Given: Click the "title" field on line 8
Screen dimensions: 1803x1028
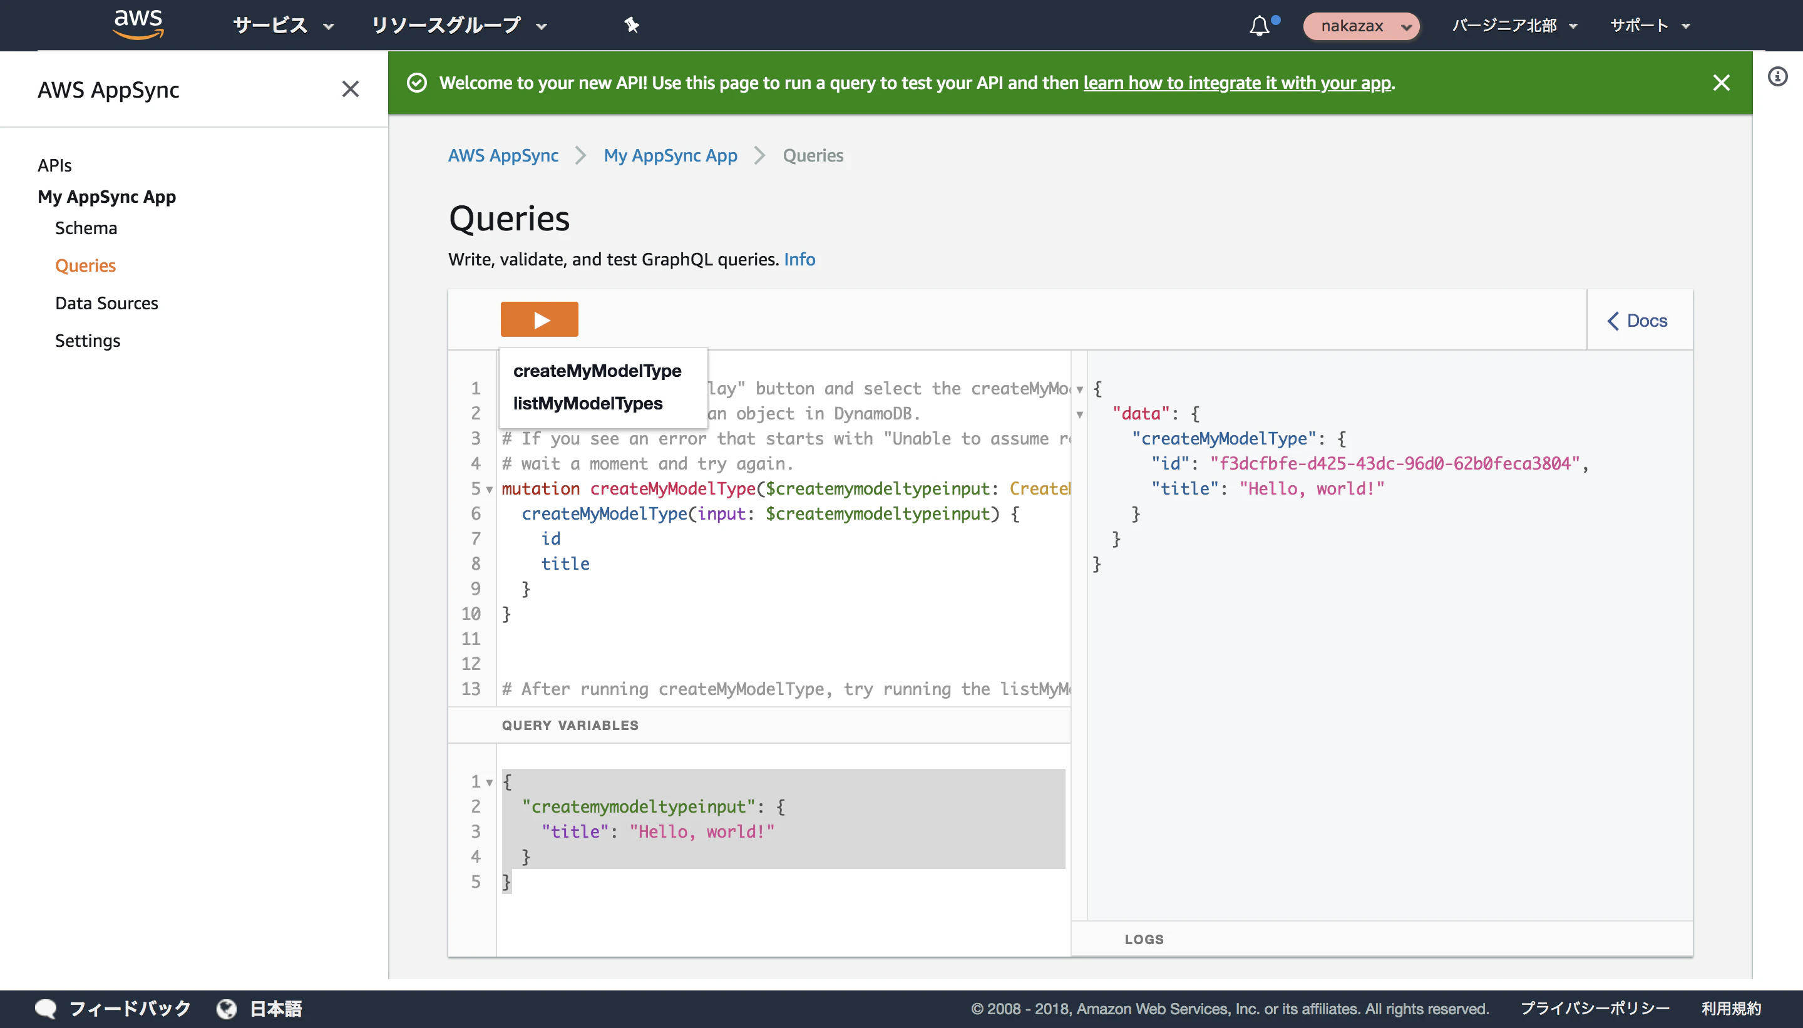Looking at the screenshot, I should coord(565,563).
